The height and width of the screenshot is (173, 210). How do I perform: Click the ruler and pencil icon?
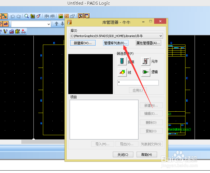pyautogui.click(x=18, y=31)
